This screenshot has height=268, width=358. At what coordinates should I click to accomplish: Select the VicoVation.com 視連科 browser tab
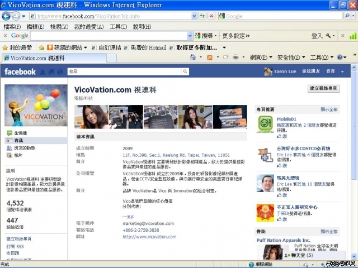tap(54, 58)
